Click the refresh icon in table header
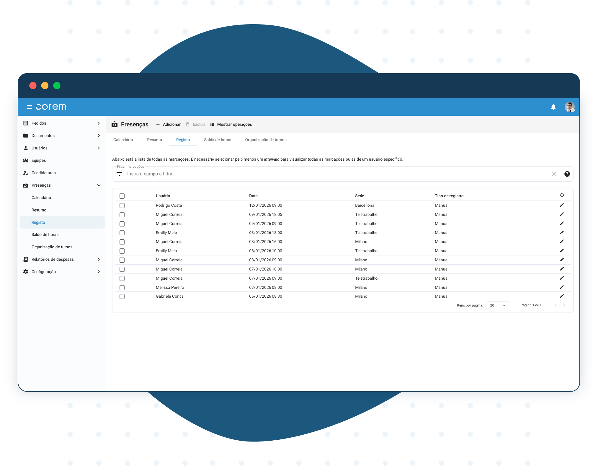The width and height of the screenshot is (598, 466). coord(562,195)
